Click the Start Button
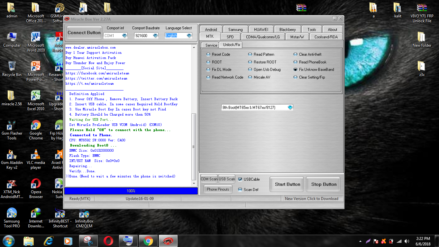 [x=288, y=185]
